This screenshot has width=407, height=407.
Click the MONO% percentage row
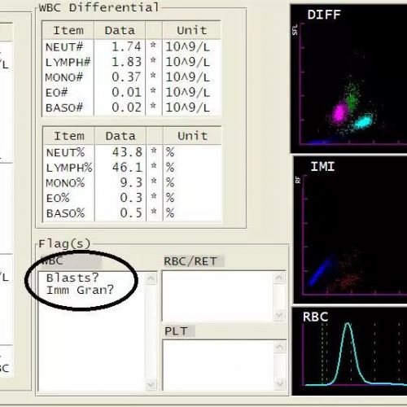[x=132, y=183]
